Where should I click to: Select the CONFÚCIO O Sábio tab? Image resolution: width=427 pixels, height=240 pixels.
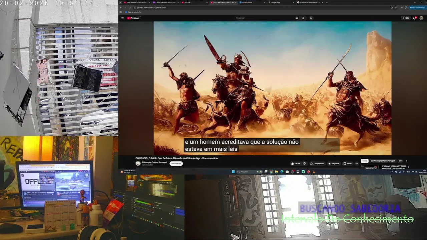(x=223, y=2)
